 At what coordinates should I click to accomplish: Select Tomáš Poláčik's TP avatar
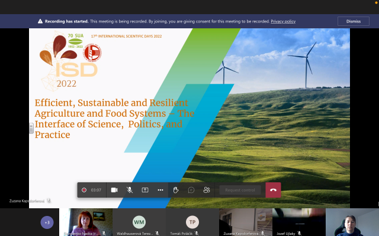pyautogui.click(x=192, y=222)
